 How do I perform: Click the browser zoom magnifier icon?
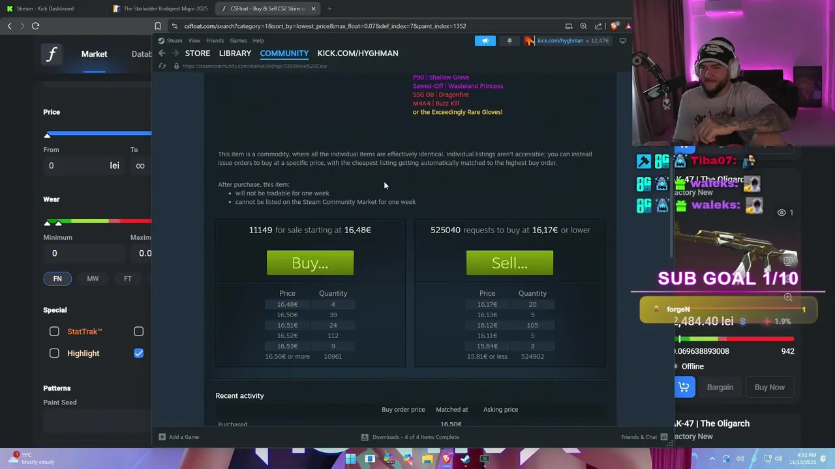(x=583, y=26)
